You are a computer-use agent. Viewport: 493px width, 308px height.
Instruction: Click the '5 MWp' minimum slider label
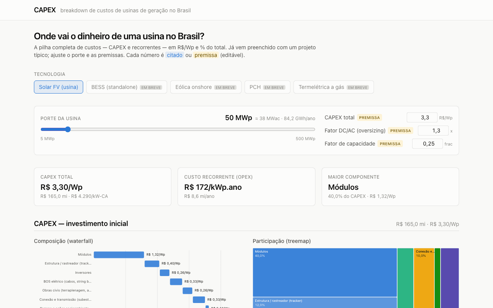click(x=47, y=139)
